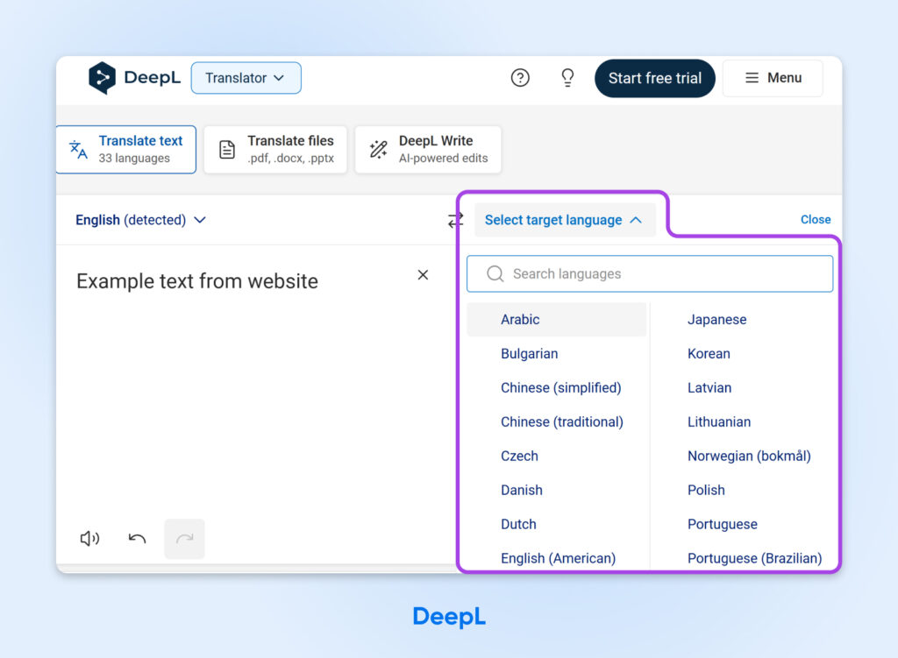Click the redo arrow icon
The height and width of the screenshot is (658, 898).
coord(184,539)
